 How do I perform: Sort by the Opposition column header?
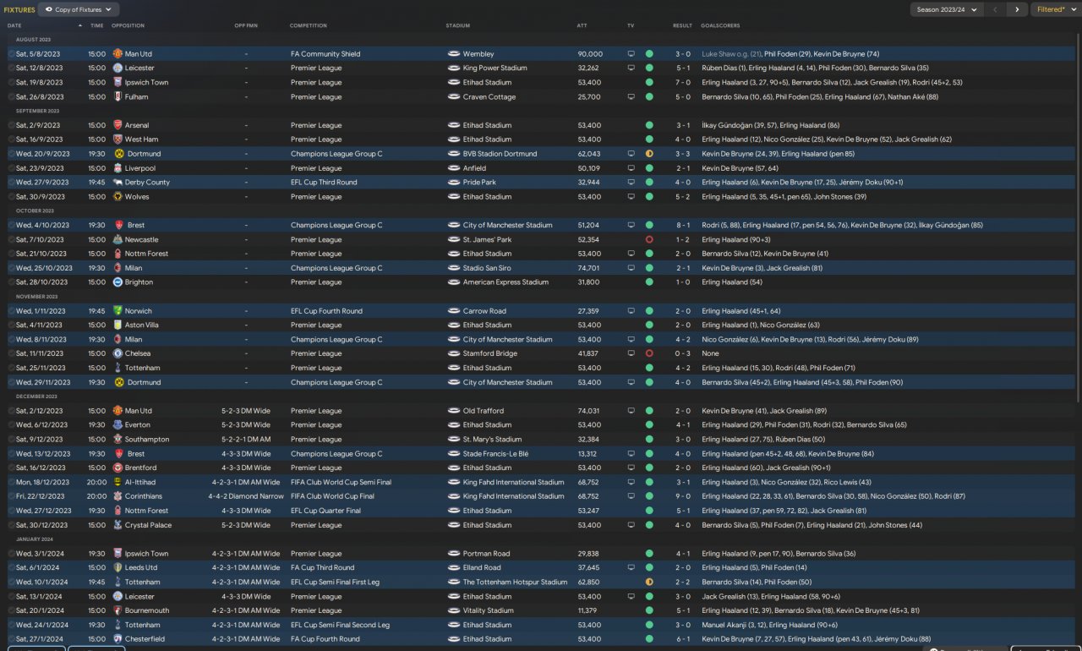point(128,26)
